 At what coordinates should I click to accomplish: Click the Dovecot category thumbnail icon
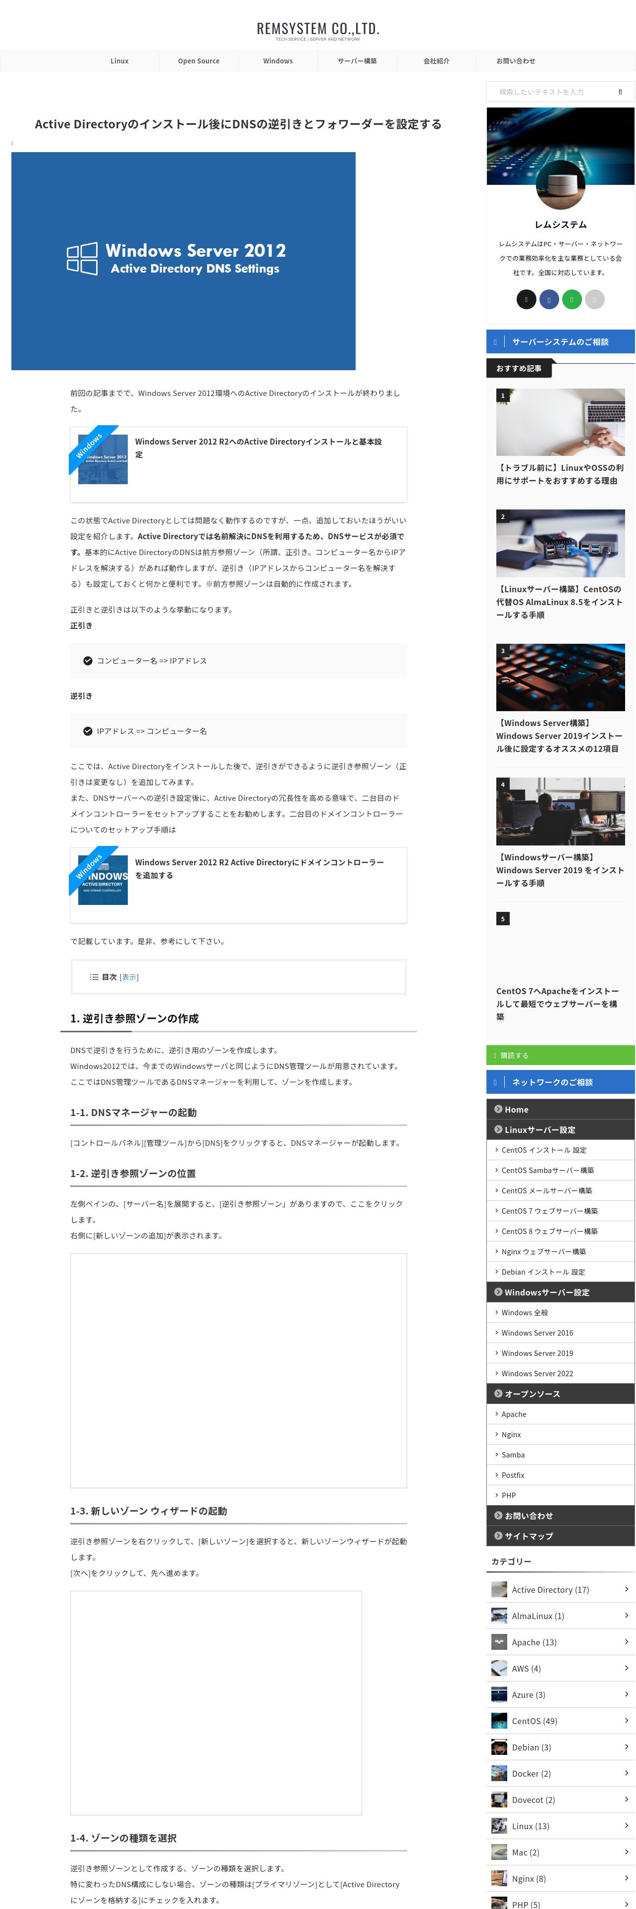point(499,1800)
